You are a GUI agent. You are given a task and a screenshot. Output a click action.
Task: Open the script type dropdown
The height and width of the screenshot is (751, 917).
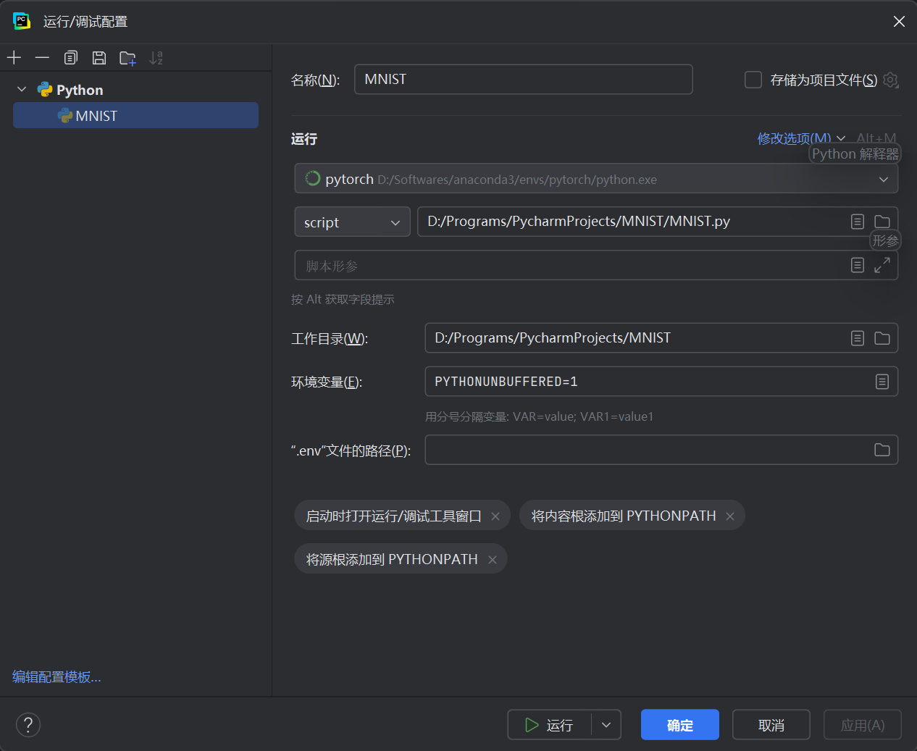click(x=352, y=222)
